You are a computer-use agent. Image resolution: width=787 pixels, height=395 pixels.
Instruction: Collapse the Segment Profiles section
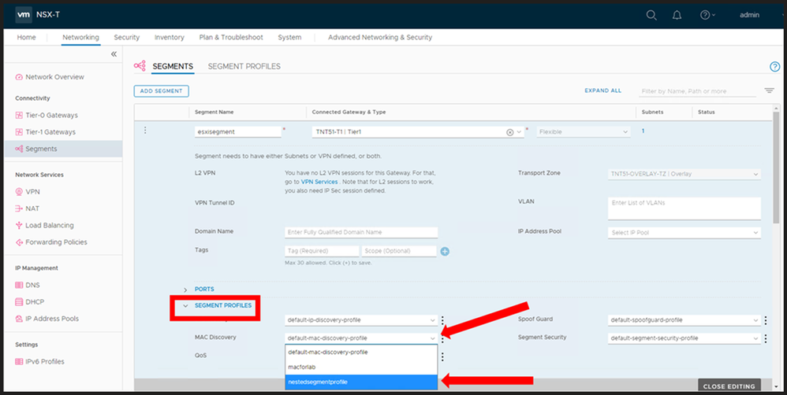pyautogui.click(x=185, y=305)
